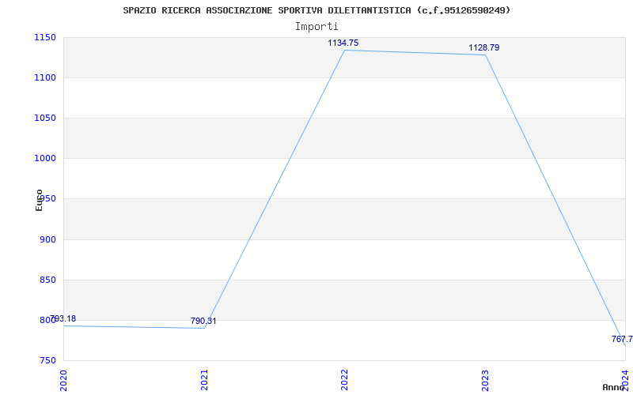Click the 900 y-axis value

(47, 240)
